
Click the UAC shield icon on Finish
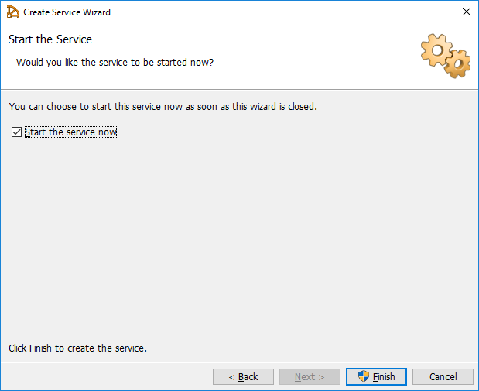(x=363, y=376)
